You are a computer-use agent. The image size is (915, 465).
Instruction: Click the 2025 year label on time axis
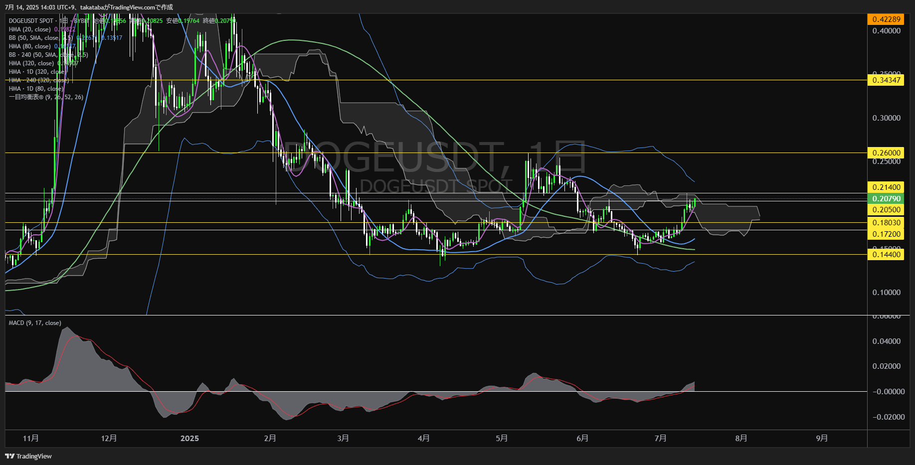189,438
